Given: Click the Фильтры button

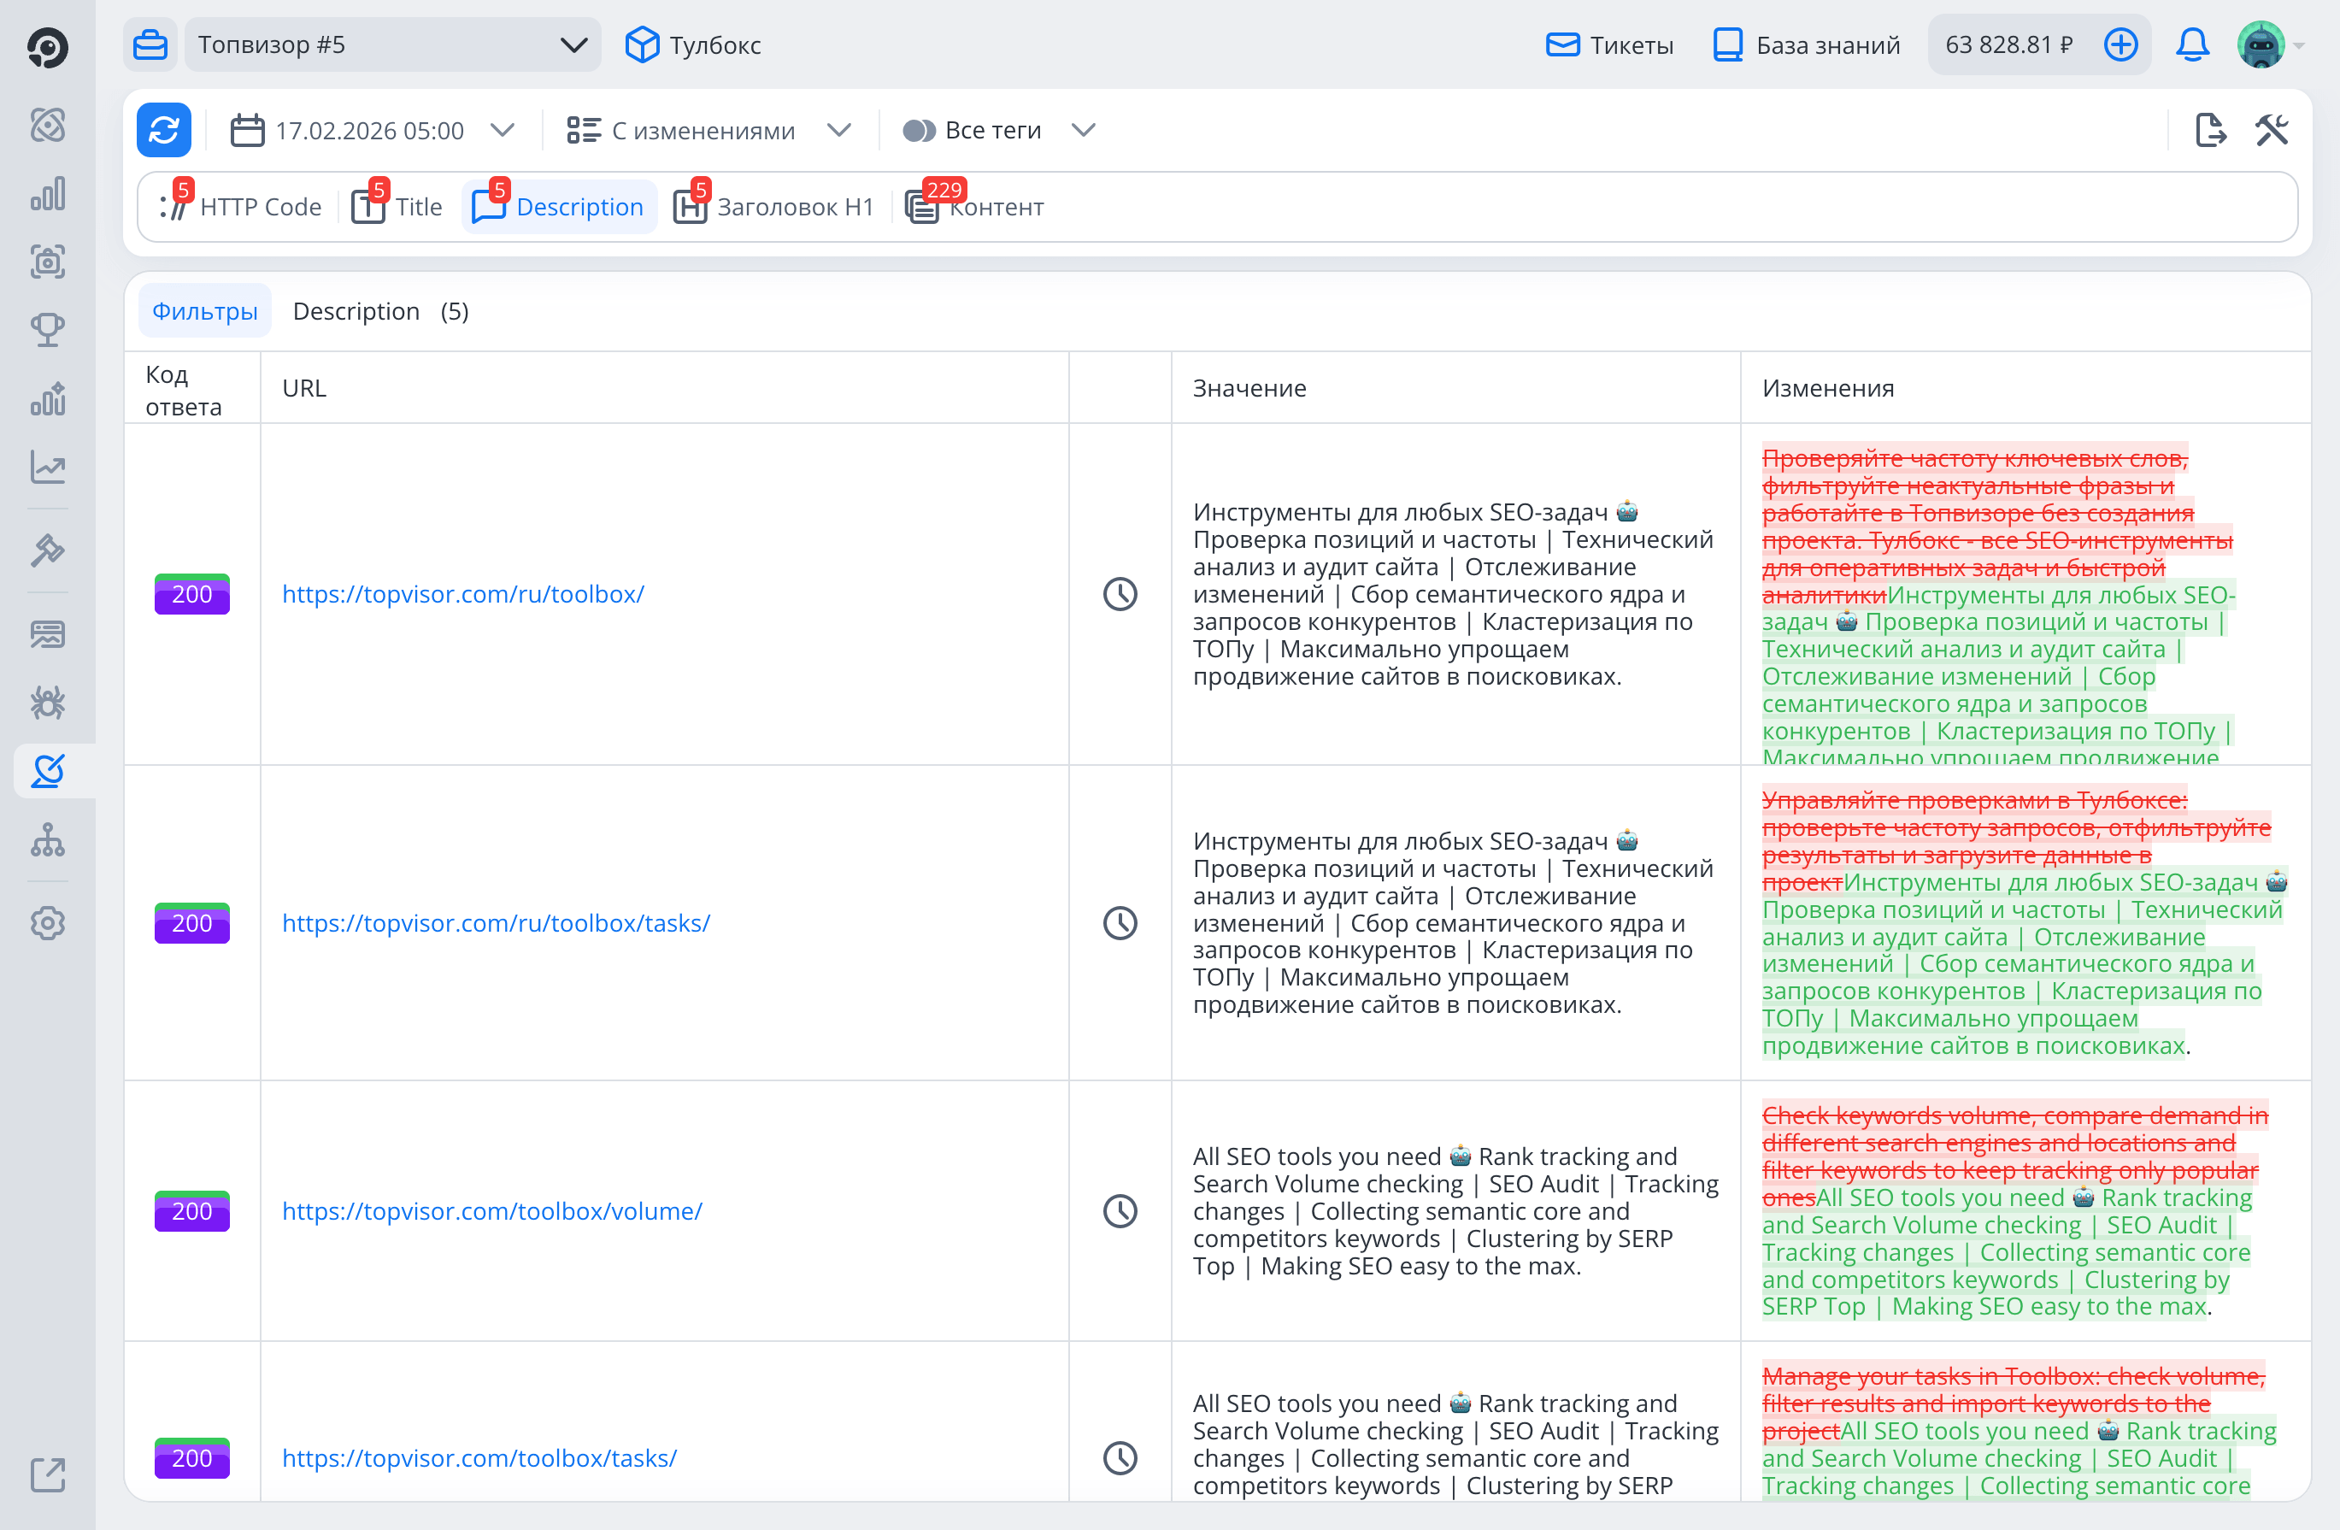Looking at the screenshot, I should 204,311.
